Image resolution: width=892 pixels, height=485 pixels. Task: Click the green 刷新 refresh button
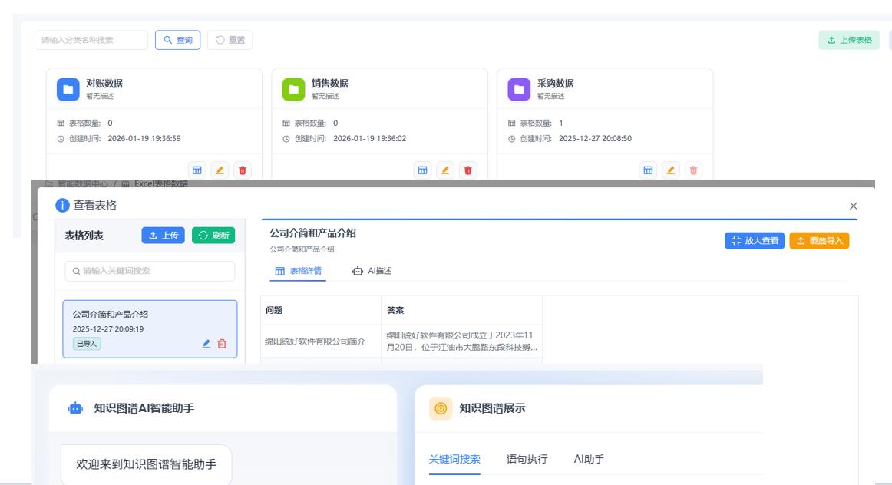213,236
